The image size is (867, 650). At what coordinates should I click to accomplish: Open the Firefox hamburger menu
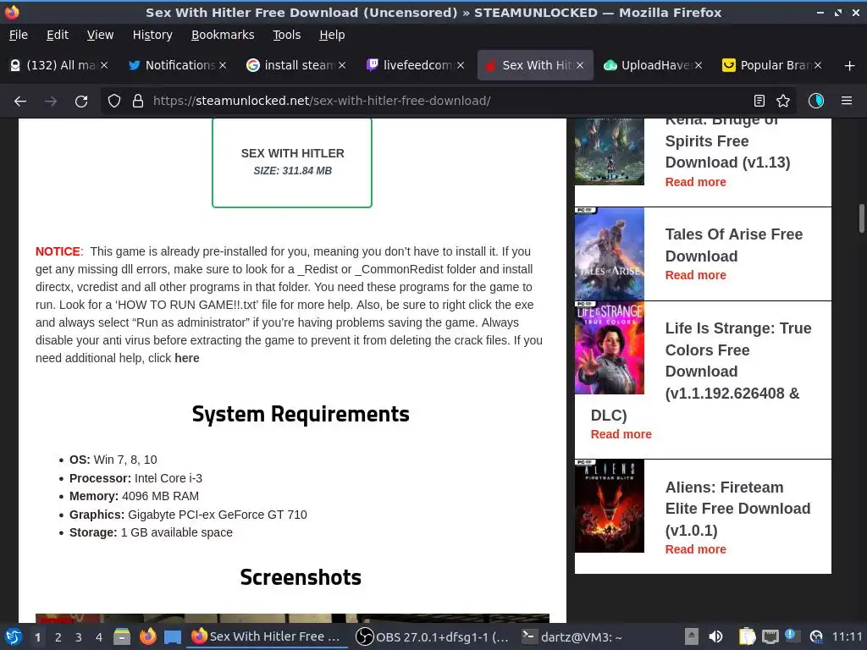[x=847, y=101]
